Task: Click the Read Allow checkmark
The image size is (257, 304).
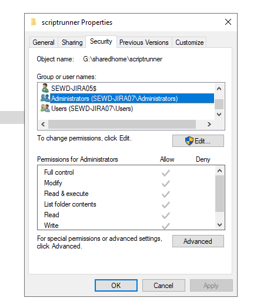Action: [x=166, y=215]
